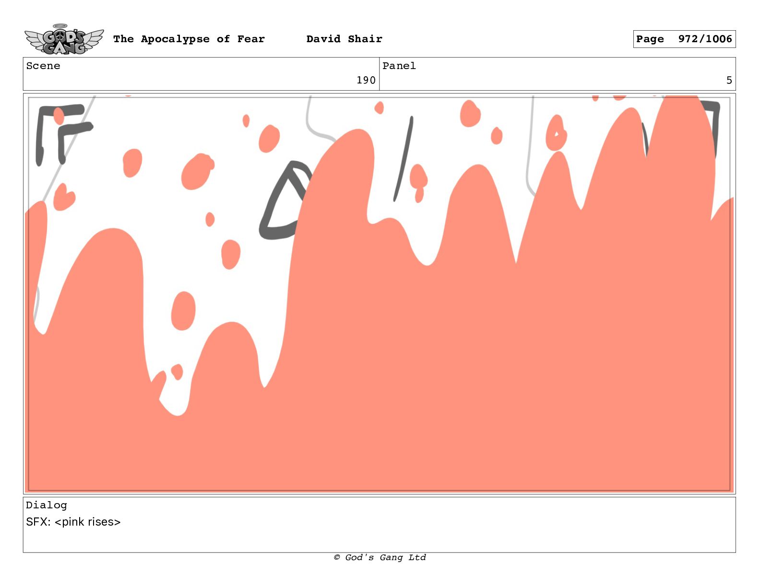Click the pink ring-shaped droplet with hole
Viewport: 760px width, 587px height.
pyautogui.click(x=556, y=134)
